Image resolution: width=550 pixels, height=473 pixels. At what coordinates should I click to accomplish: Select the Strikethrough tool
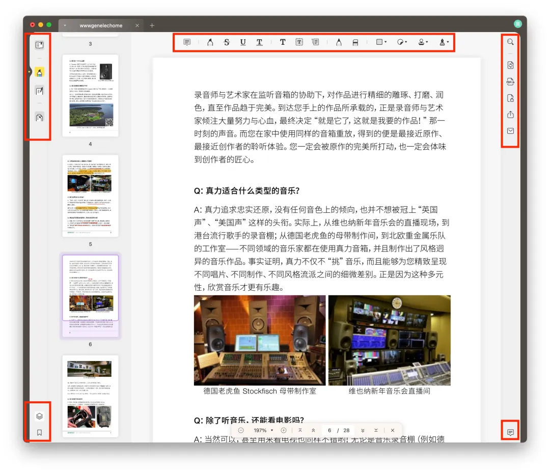tap(227, 42)
